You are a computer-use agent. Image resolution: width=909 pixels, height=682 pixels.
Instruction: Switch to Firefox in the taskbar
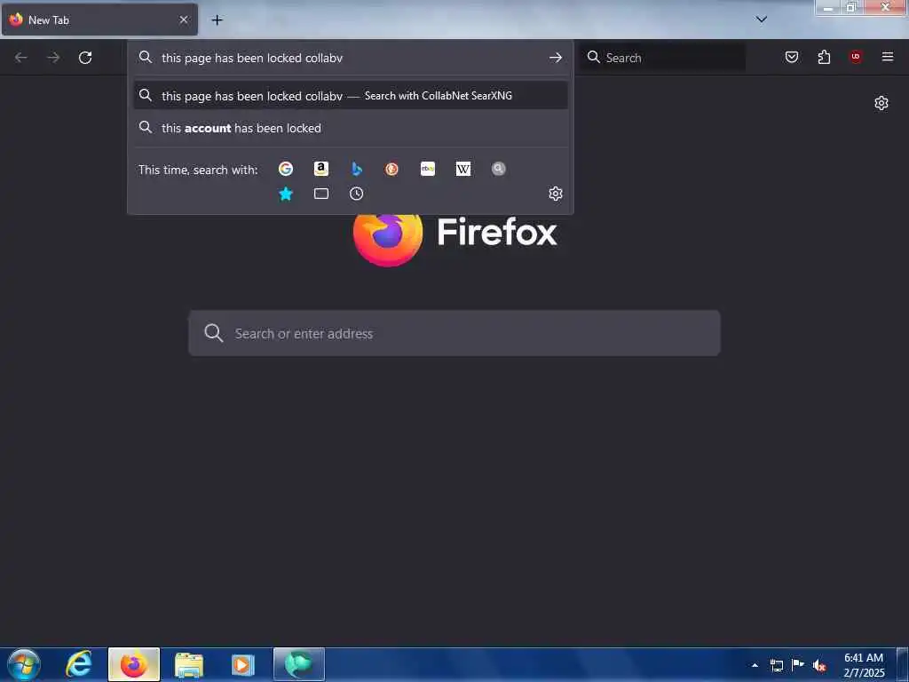click(134, 664)
